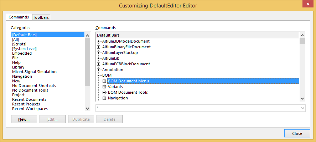The width and height of the screenshot is (316, 142).
Task: Expand the Annotation tree node
Action: click(x=99, y=70)
